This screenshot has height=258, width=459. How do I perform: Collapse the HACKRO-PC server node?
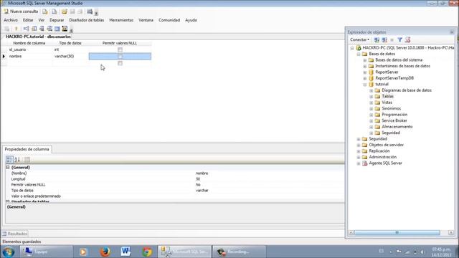pyautogui.click(x=352, y=48)
